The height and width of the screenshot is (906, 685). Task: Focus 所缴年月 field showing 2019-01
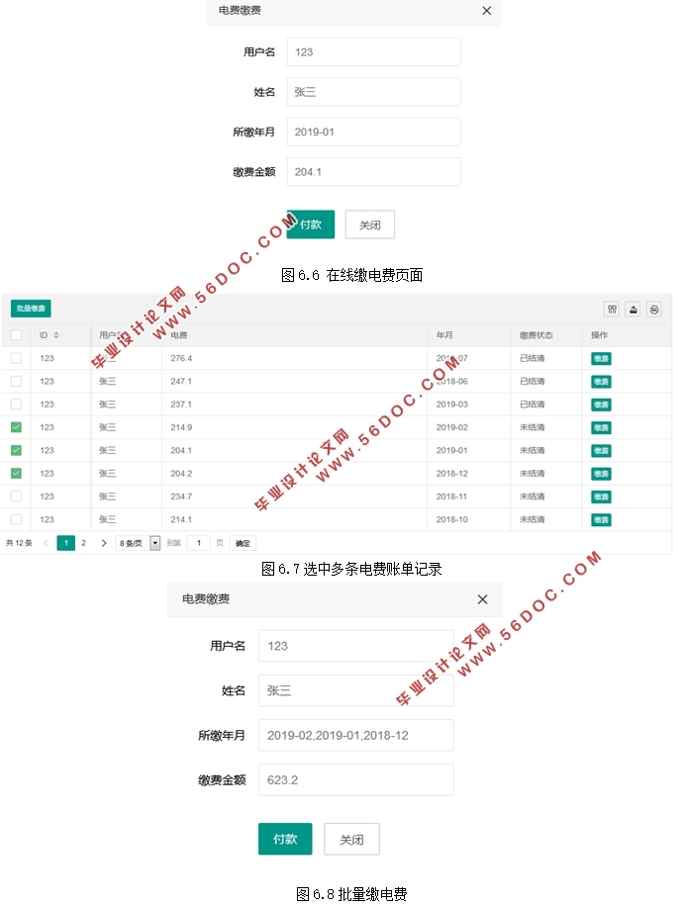373,132
